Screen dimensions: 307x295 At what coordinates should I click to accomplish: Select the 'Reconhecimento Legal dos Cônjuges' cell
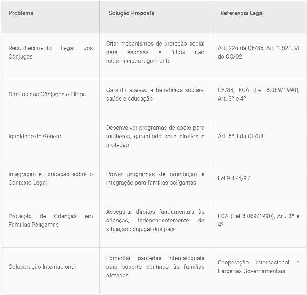tap(50, 52)
